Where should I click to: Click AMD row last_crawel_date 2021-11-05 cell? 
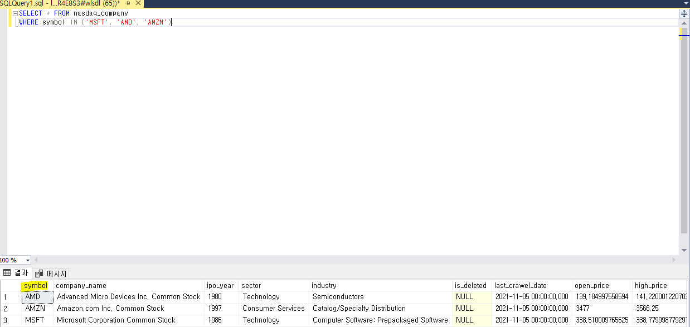[x=532, y=297]
